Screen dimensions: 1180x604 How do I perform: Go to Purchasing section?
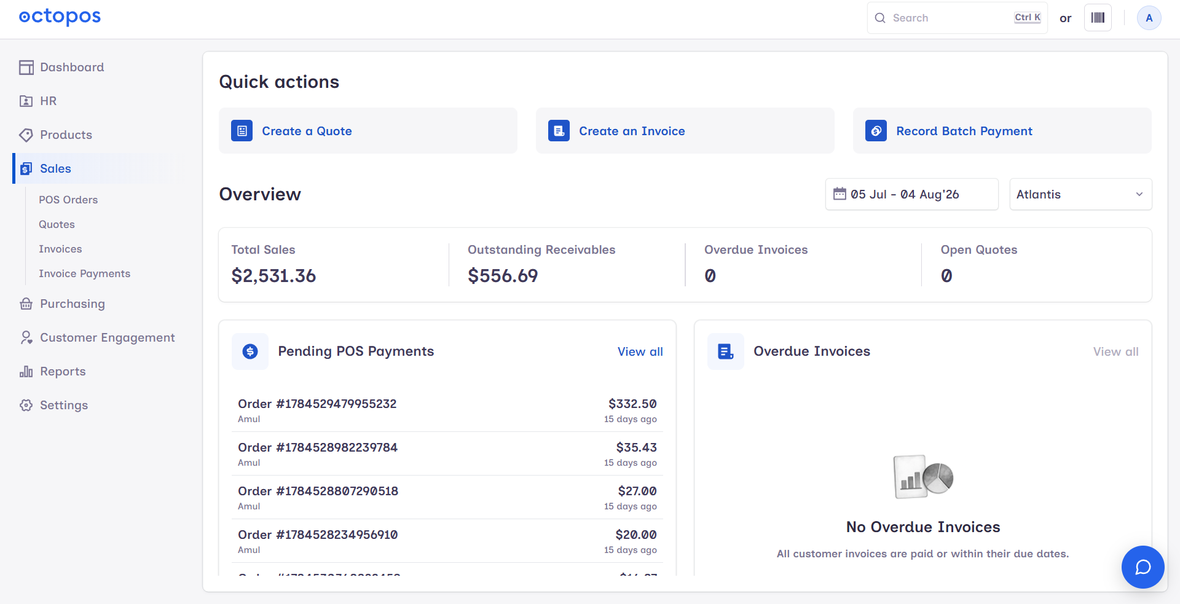coord(73,304)
